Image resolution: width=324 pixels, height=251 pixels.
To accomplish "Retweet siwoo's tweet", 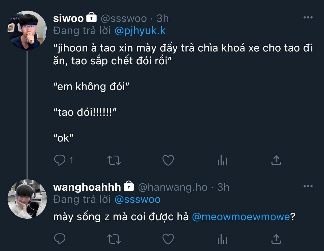I will tap(114, 160).
